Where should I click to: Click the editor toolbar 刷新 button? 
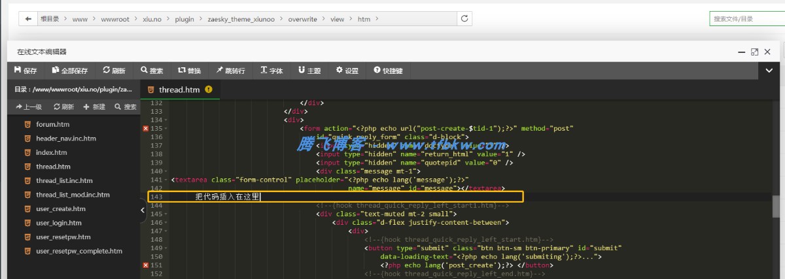(x=114, y=70)
